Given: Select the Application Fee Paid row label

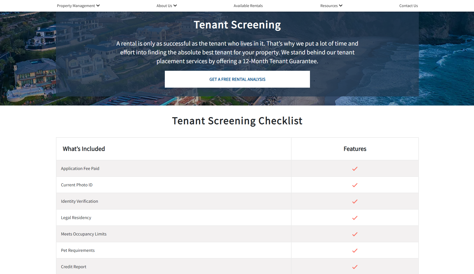Looking at the screenshot, I should pyautogui.click(x=80, y=168).
